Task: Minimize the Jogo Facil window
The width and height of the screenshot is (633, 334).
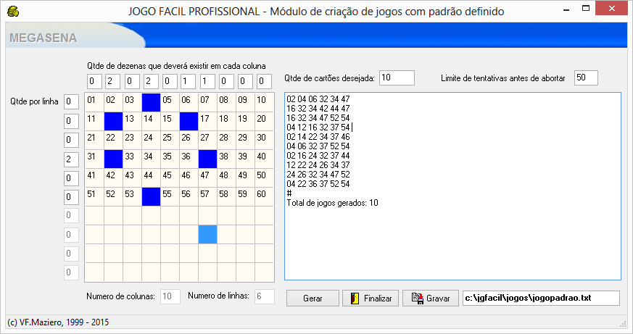Action: click(566, 9)
